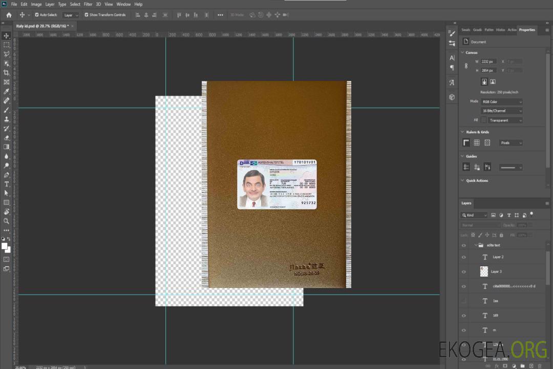The height and width of the screenshot is (369, 553).
Task: Open the Properties panel menu button
Action: tap(547, 30)
